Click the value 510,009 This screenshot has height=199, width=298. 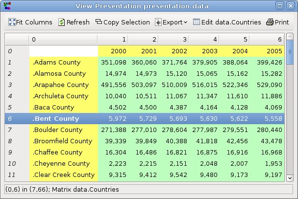coord(174,85)
